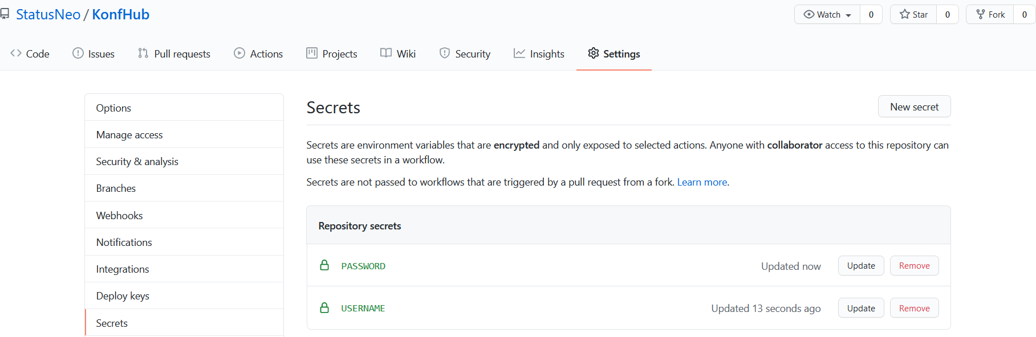
Task: Click the repository icon beside StatusNeo
Action: (5, 14)
